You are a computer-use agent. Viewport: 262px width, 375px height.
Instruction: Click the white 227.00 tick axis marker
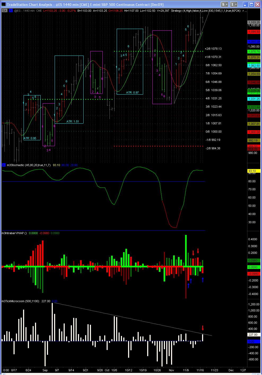tap(254, 335)
